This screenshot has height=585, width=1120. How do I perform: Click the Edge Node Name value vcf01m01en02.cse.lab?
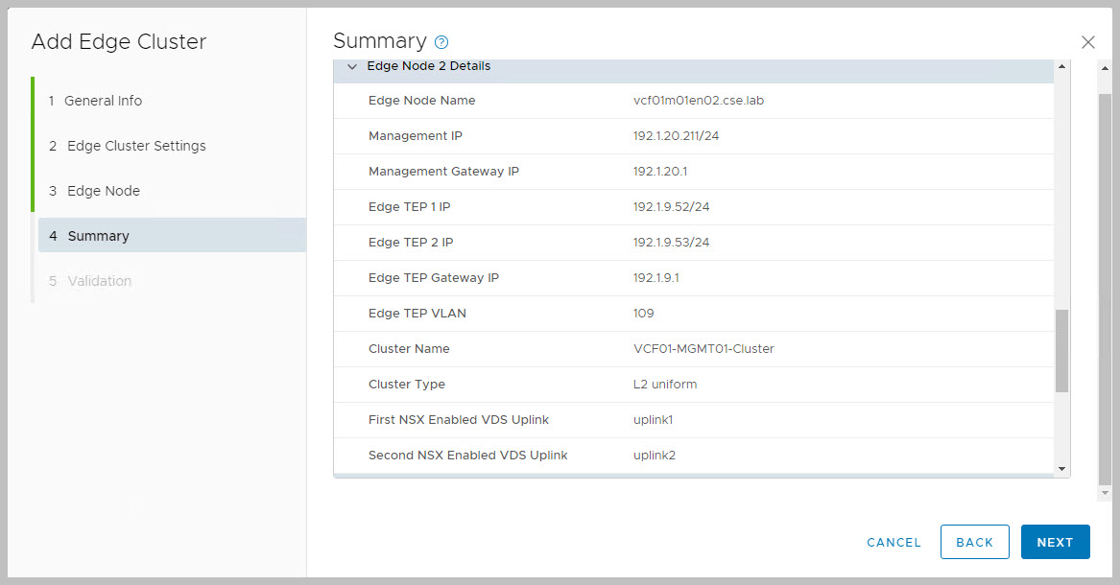(698, 101)
